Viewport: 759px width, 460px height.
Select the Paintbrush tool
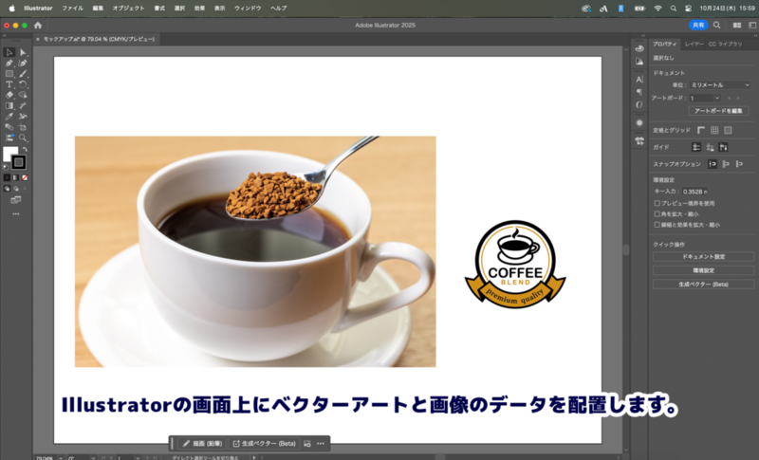coord(23,74)
